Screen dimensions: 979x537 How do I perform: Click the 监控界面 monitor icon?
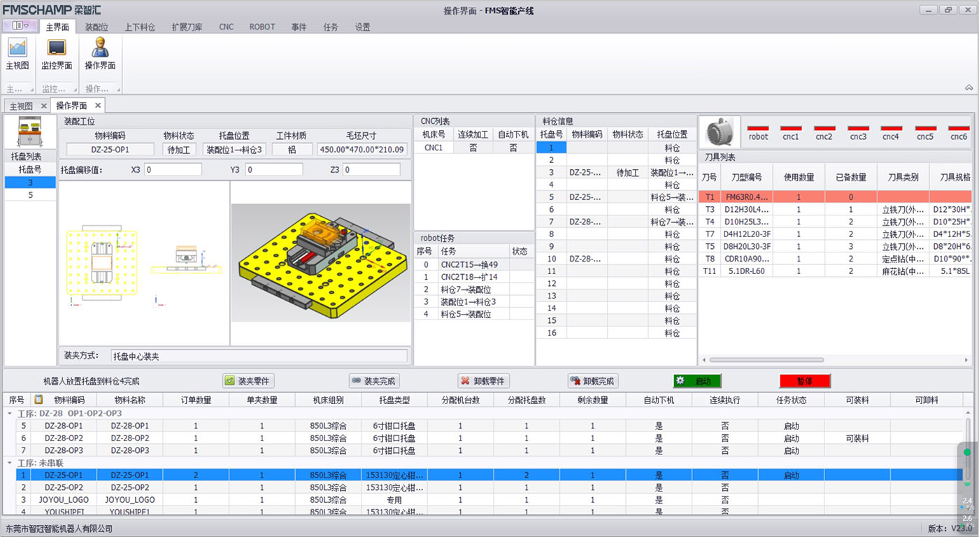tap(56, 48)
